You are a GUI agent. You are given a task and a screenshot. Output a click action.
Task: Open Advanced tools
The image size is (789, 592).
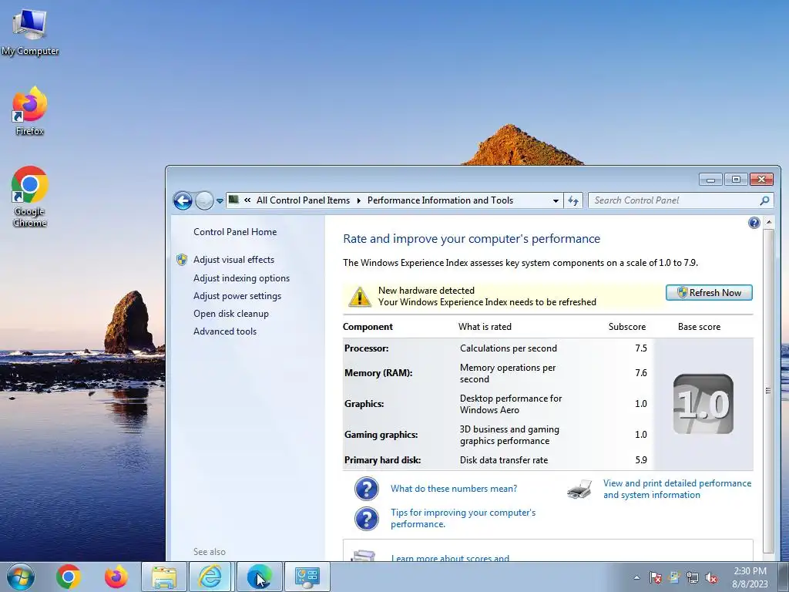(225, 331)
